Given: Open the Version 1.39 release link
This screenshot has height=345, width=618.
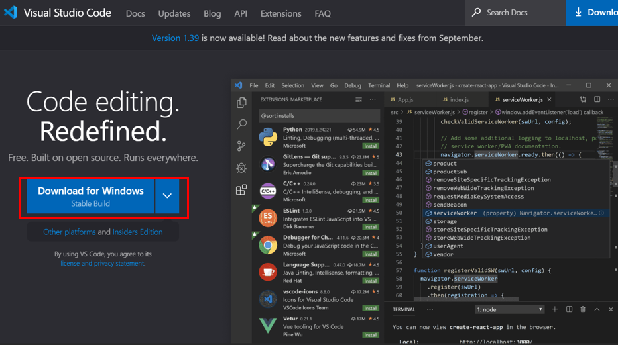Looking at the screenshot, I should (176, 38).
